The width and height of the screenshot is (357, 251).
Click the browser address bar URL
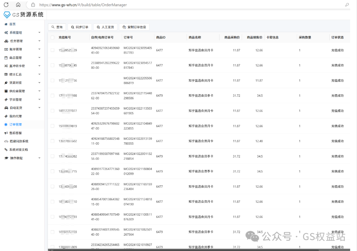click(83, 5)
